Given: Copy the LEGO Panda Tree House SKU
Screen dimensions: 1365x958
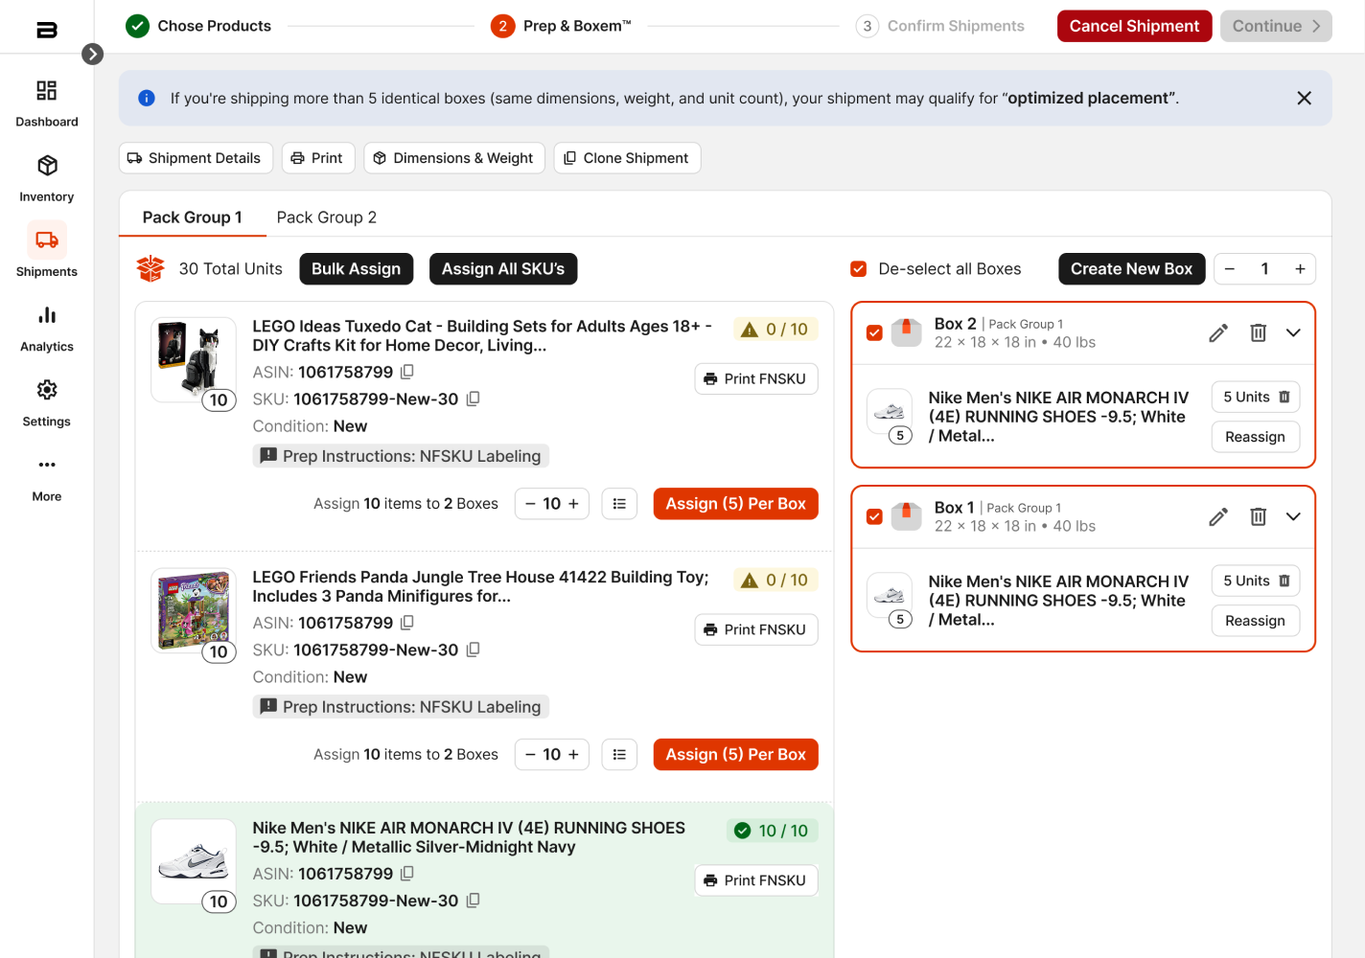Looking at the screenshot, I should point(473,650).
